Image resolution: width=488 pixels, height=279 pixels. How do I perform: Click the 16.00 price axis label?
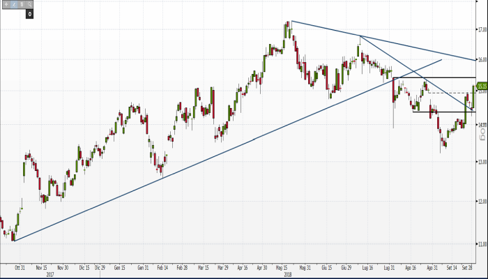(481, 59)
